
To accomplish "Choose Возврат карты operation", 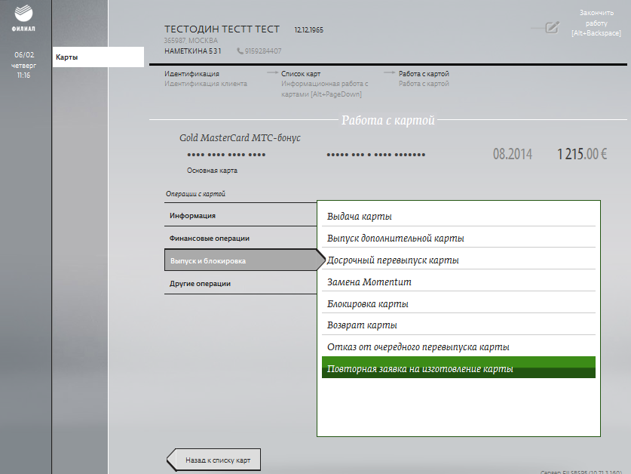I will pyautogui.click(x=458, y=325).
